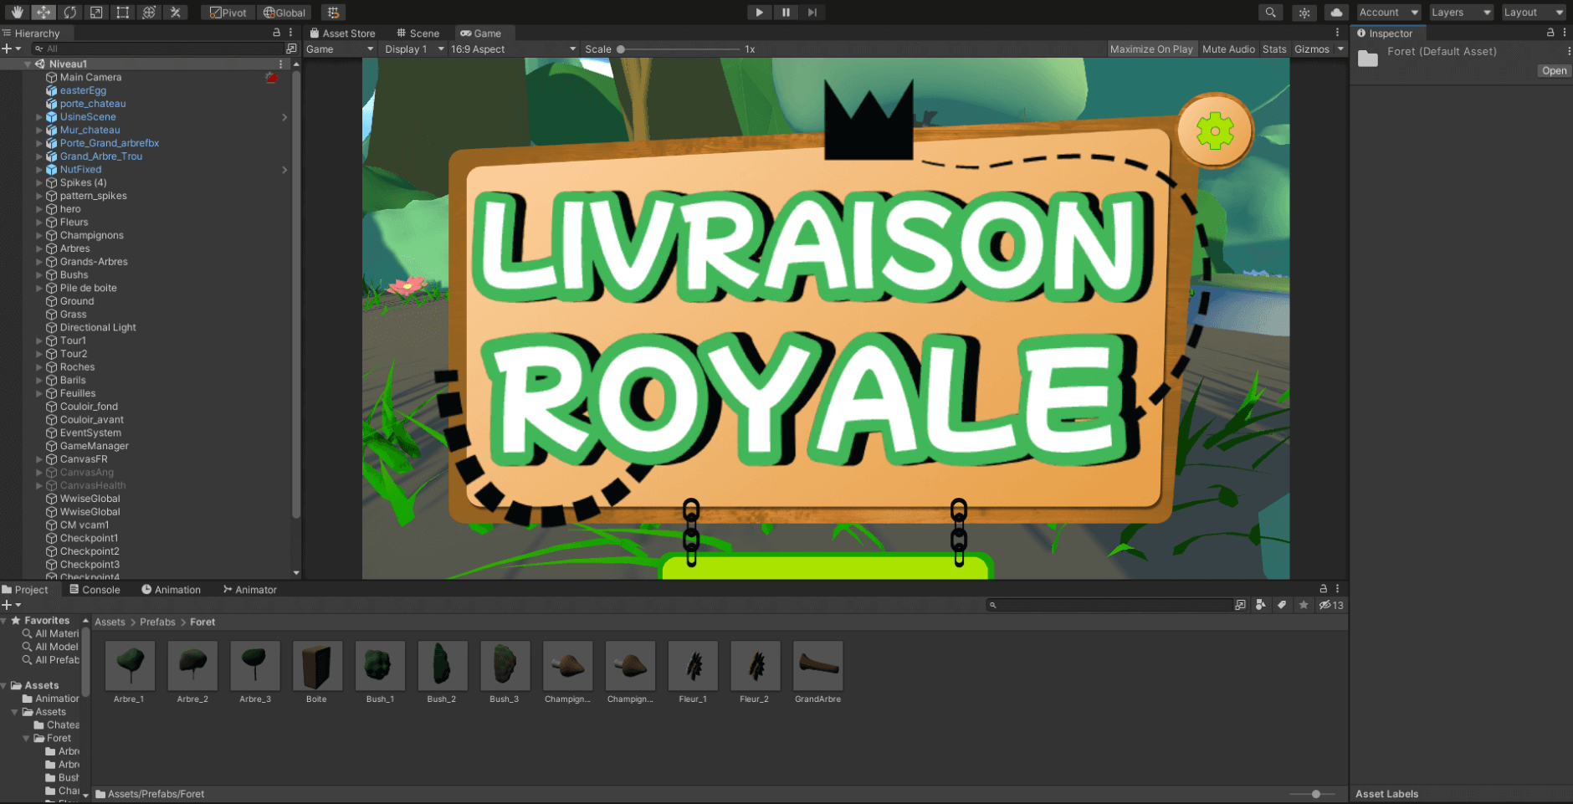Toggle Maximize On Play
1573x804 pixels.
(x=1150, y=49)
